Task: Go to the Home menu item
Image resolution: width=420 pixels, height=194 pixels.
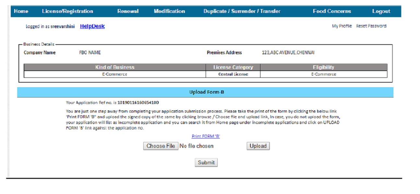Action: 21,11
